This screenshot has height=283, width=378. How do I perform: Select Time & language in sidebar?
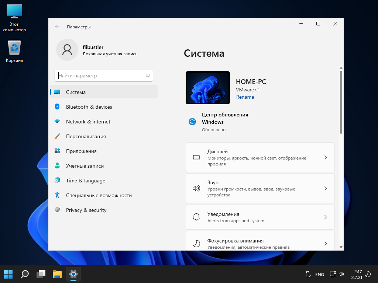[x=86, y=181]
